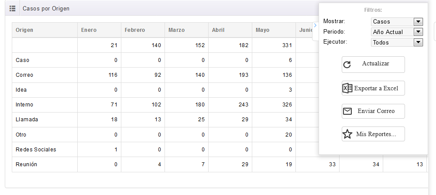Select the Marzo column header

pos(177,30)
